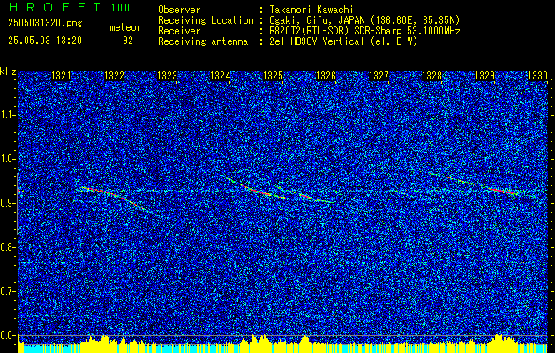Select observer name Takanori Kawachi
The height and width of the screenshot is (353, 555).
click(311, 10)
